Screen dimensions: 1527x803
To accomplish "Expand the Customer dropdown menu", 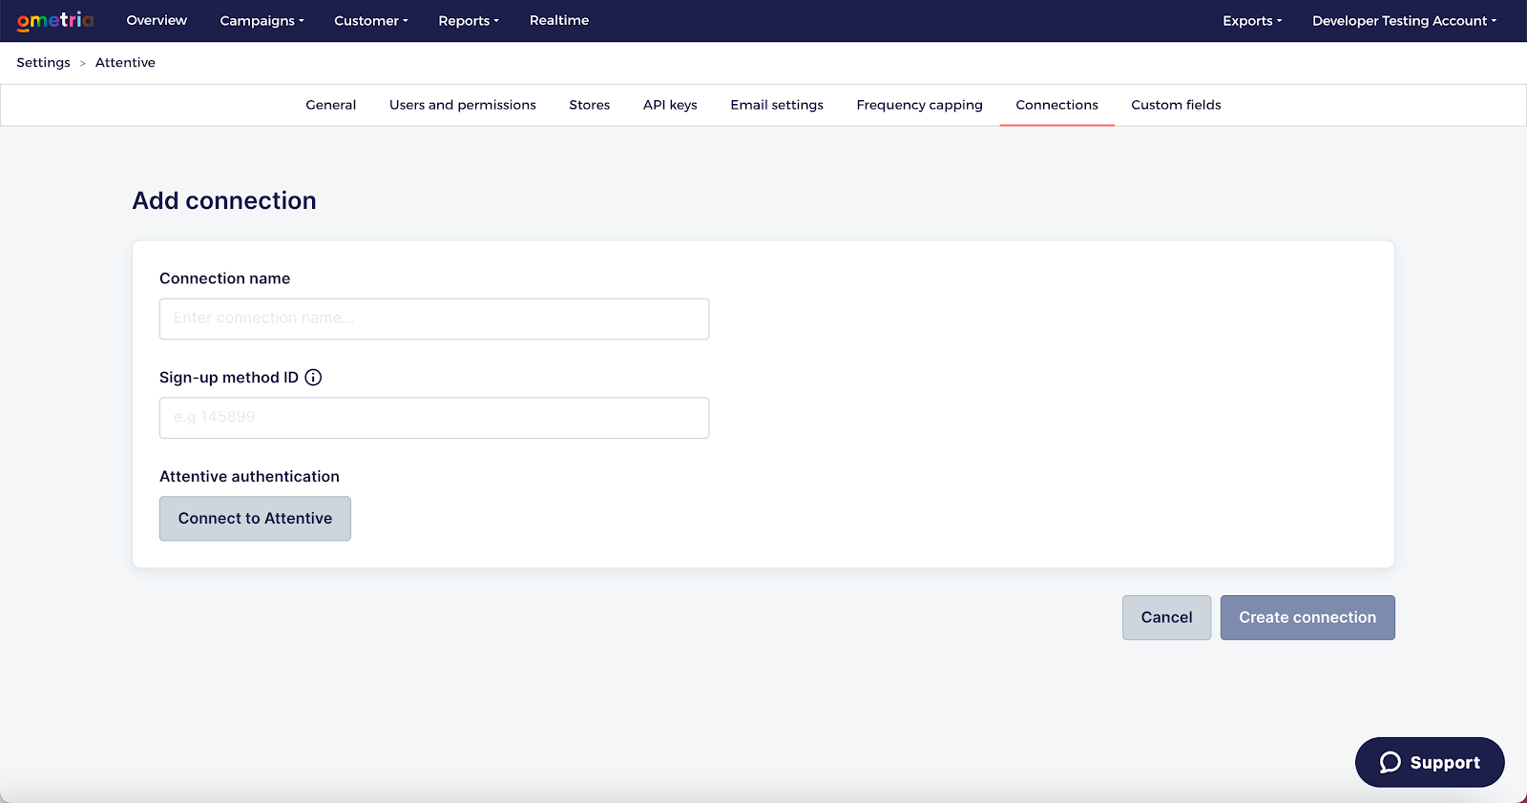I will point(371,21).
